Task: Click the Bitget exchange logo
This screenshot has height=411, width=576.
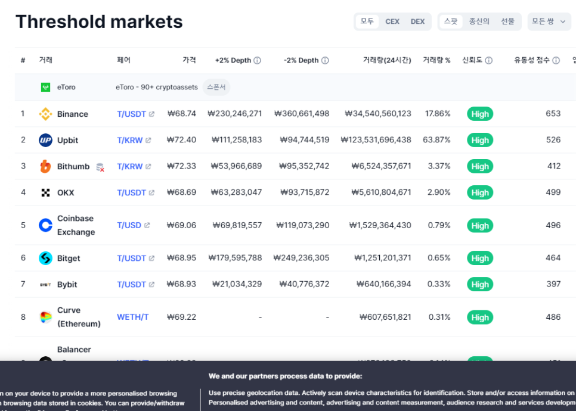Action: 45,259
